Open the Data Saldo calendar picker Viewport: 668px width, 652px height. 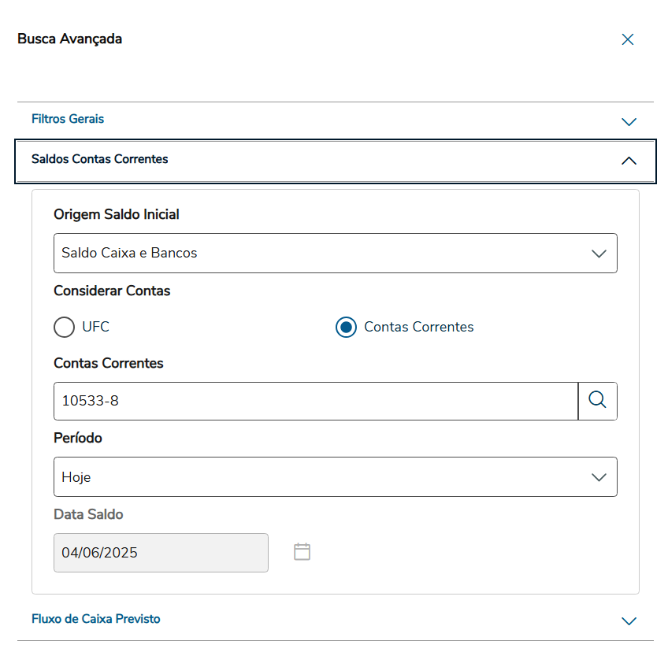point(302,552)
